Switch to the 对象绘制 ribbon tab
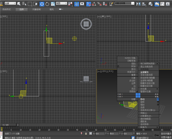This screenshot has width=172, height=139. 36,9
